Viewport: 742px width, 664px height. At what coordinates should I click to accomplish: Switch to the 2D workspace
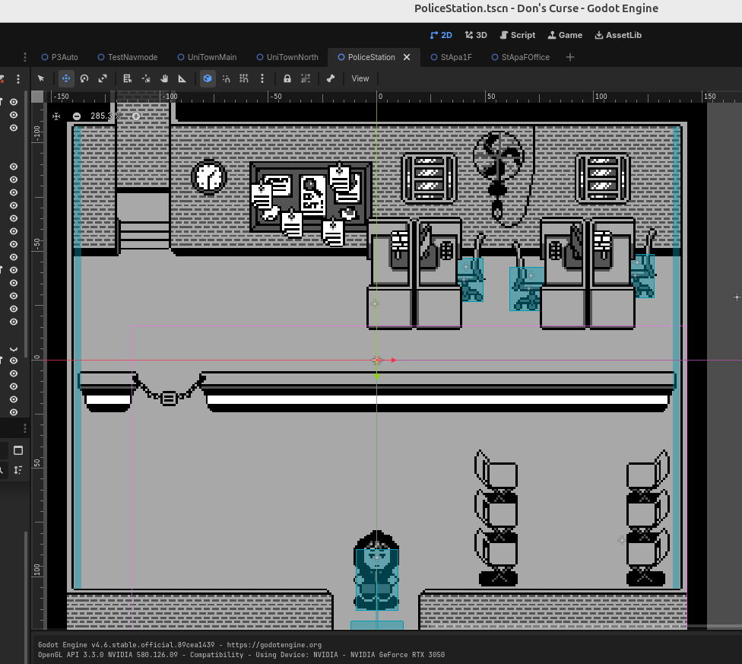point(441,35)
